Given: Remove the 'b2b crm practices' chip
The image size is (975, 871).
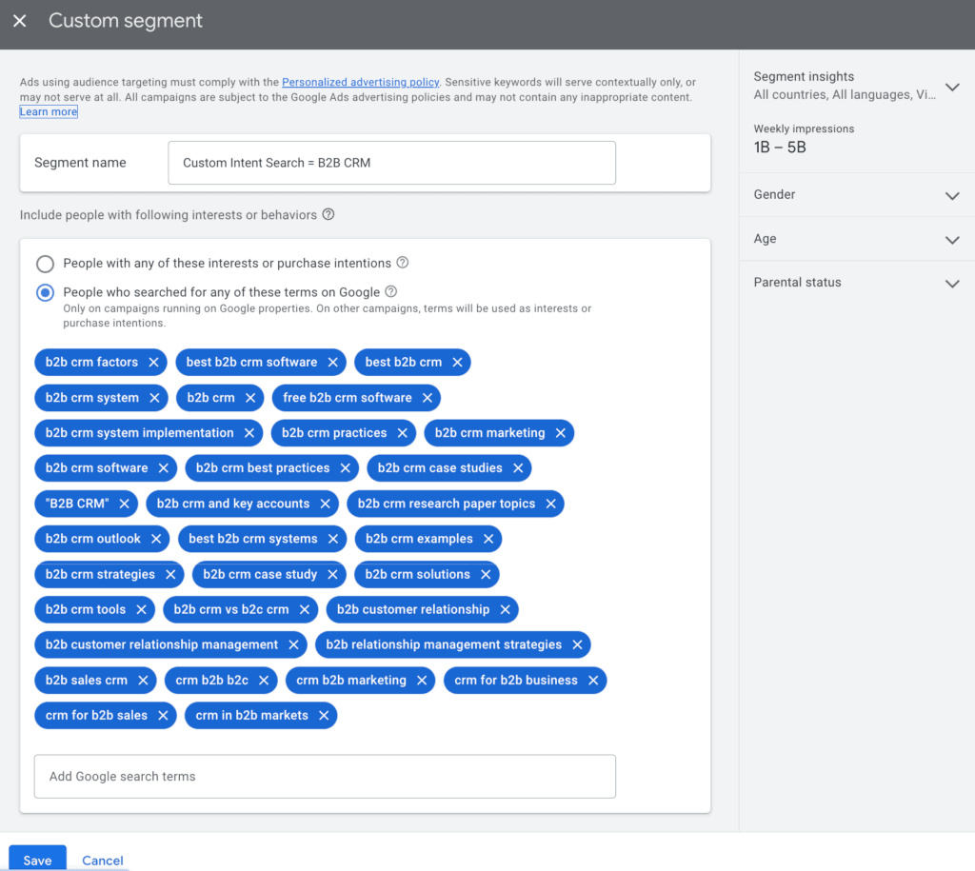Looking at the screenshot, I should coord(403,433).
